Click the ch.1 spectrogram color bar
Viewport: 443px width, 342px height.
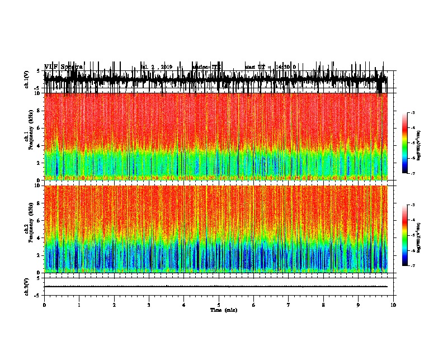[x=404, y=143]
